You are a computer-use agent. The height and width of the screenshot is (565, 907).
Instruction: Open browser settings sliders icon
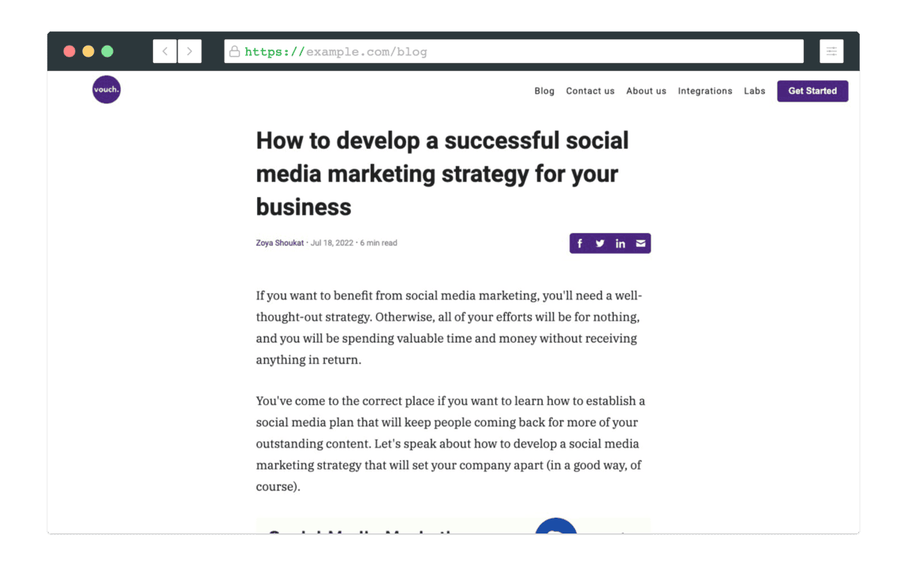click(831, 51)
